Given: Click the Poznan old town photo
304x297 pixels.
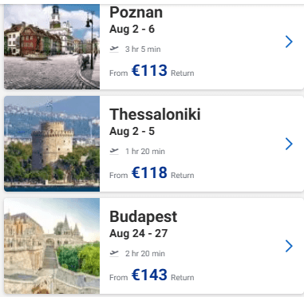Looking at the screenshot, I should coord(52,46).
